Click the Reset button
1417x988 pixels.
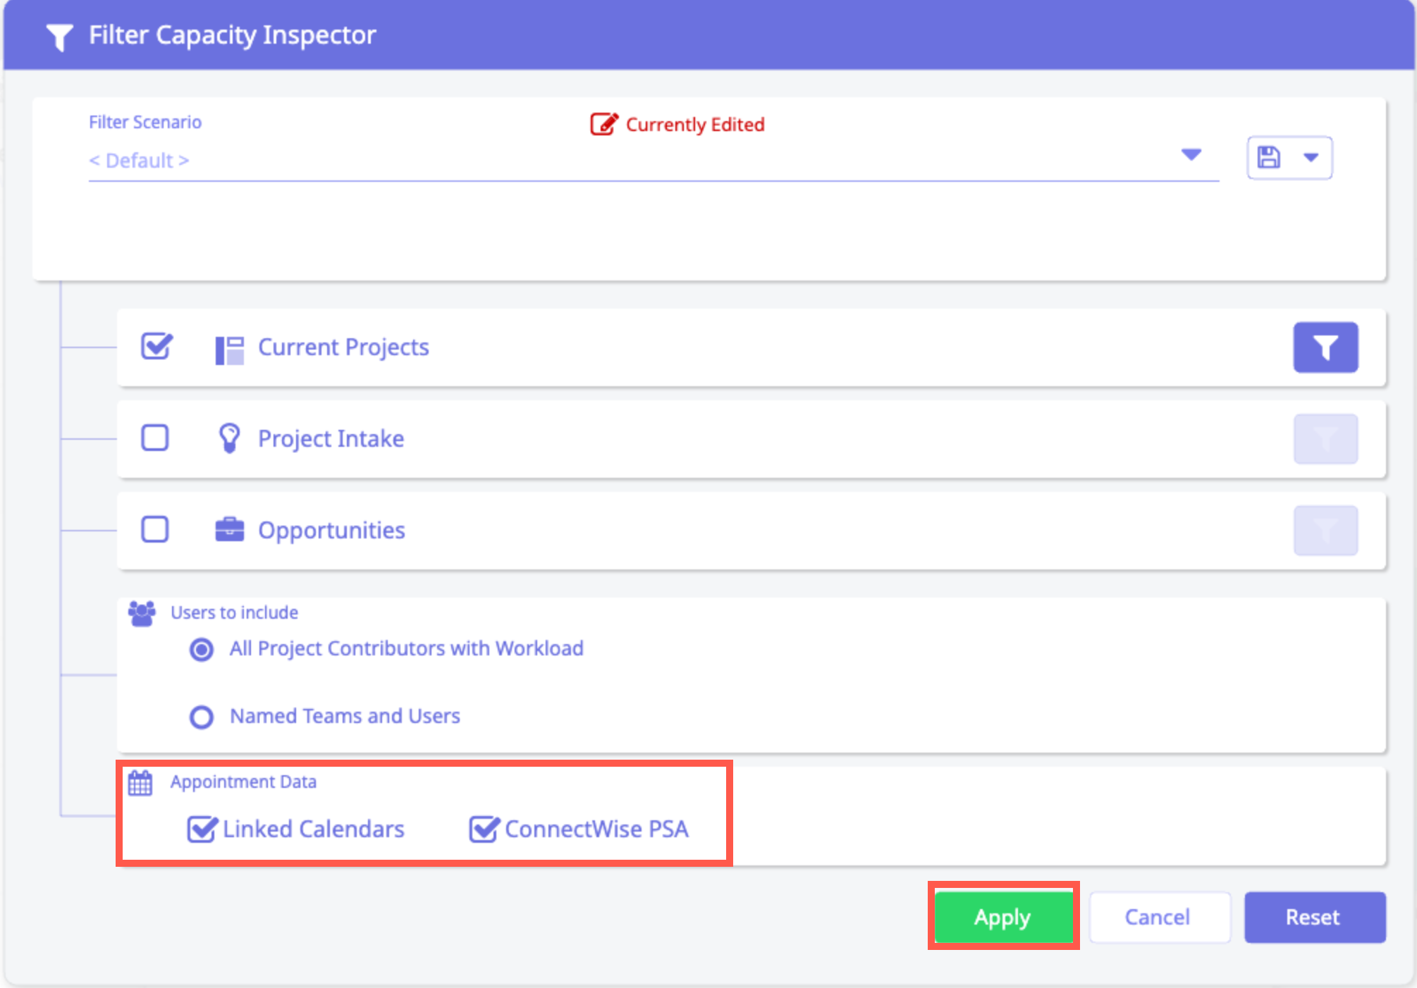(x=1314, y=918)
